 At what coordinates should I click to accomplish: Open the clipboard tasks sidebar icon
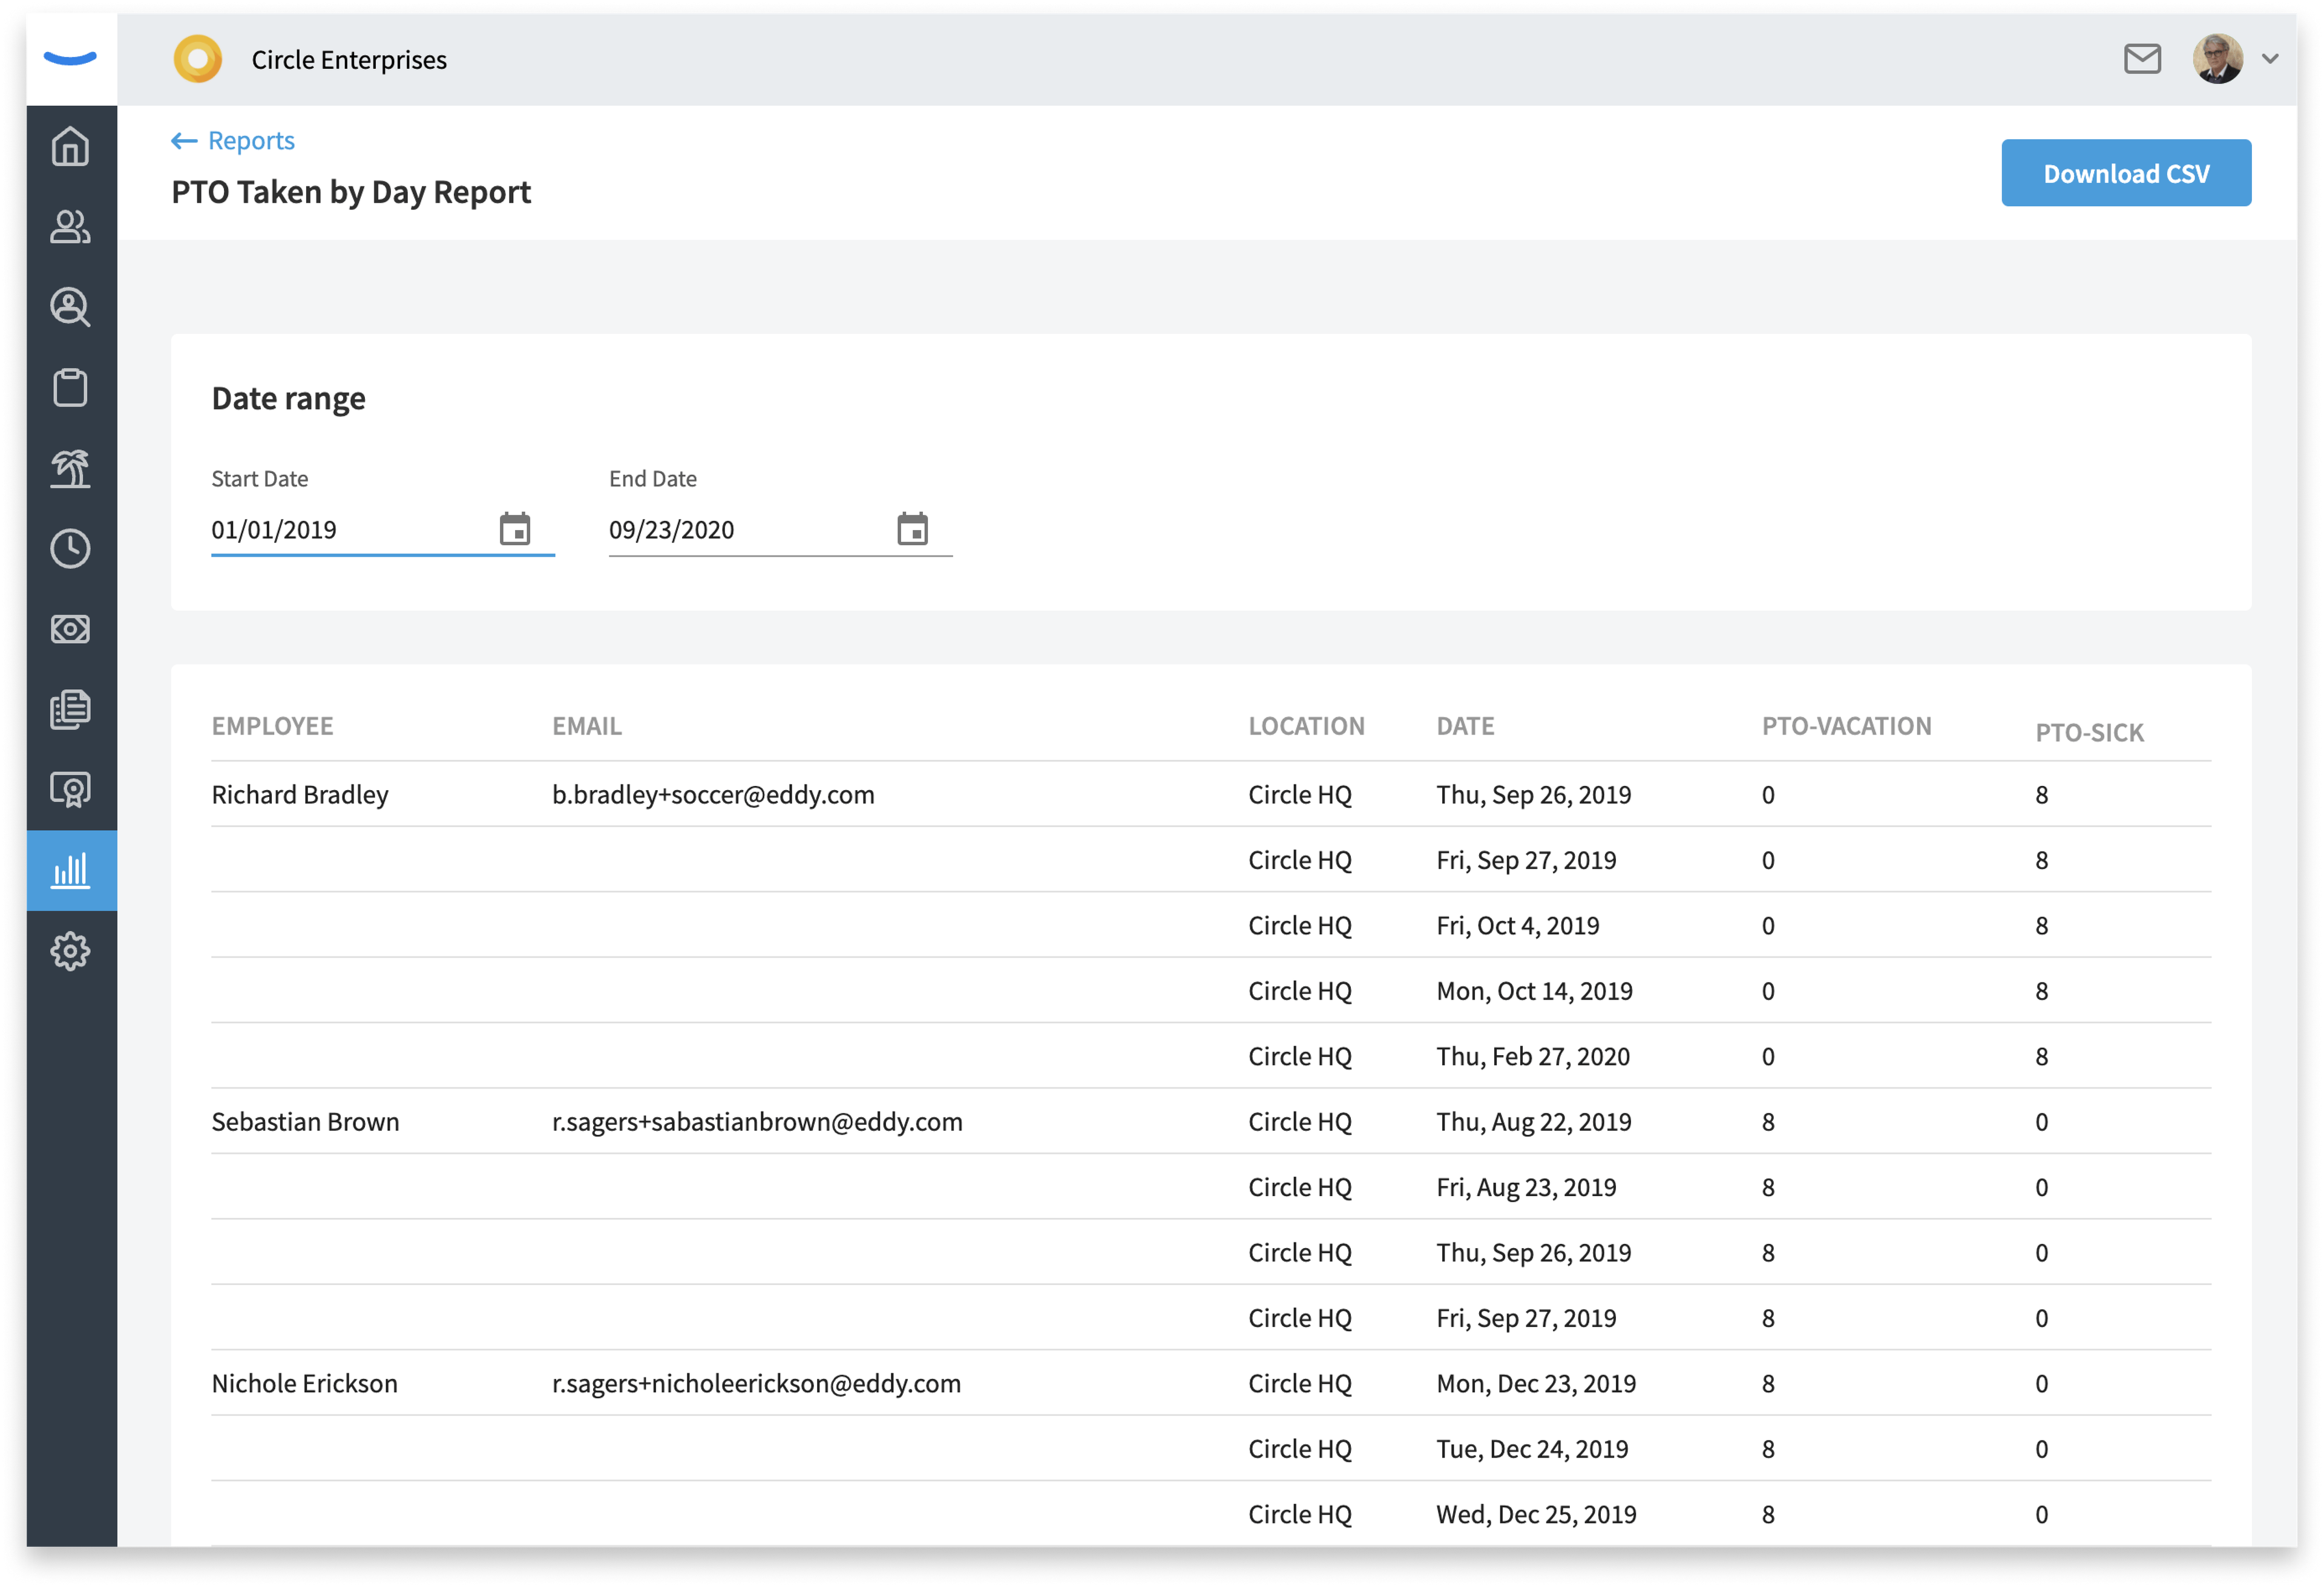pyautogui.click(x=70, y=388)
